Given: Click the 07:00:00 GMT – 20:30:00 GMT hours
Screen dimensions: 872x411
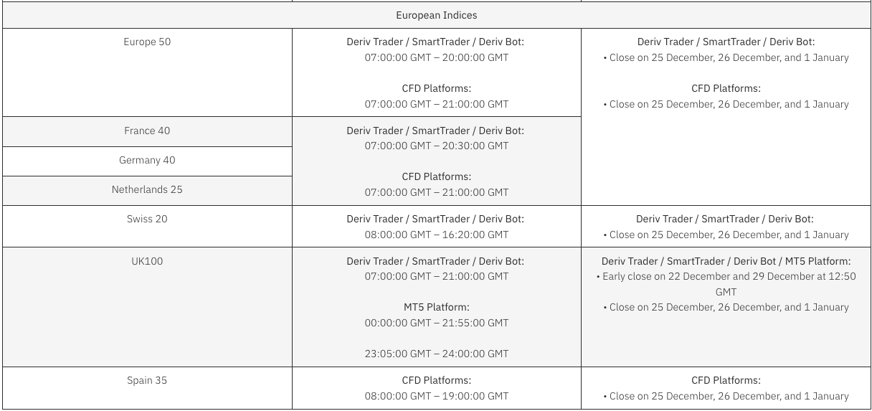Looking at the screenshot, I should point(436,146).
